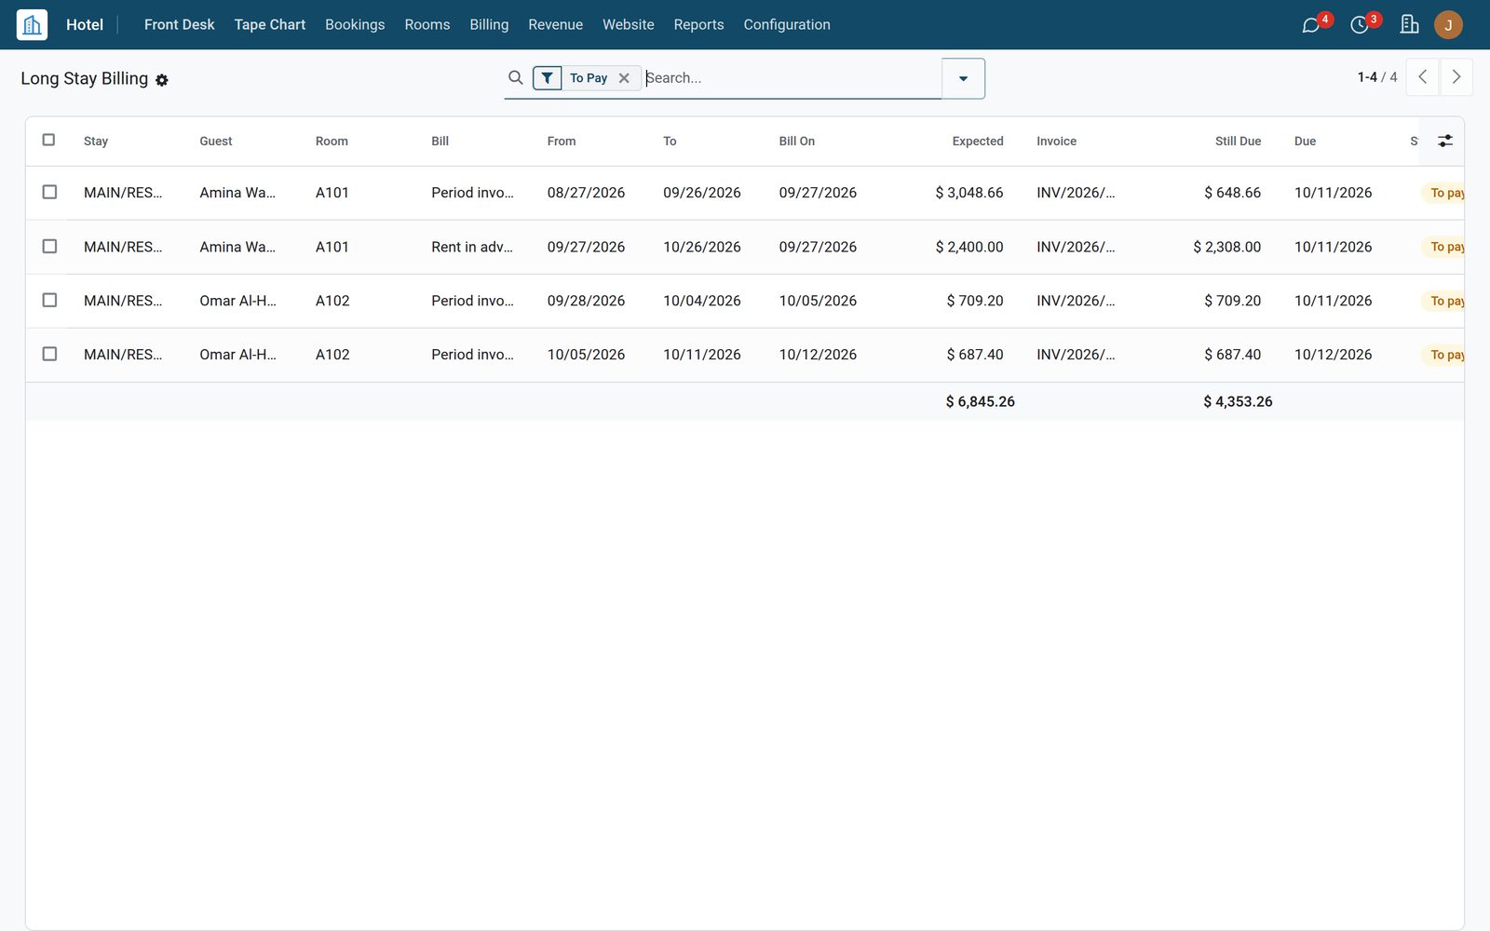
Task: Focus the Search input field
Action: (x=792, y=78)
